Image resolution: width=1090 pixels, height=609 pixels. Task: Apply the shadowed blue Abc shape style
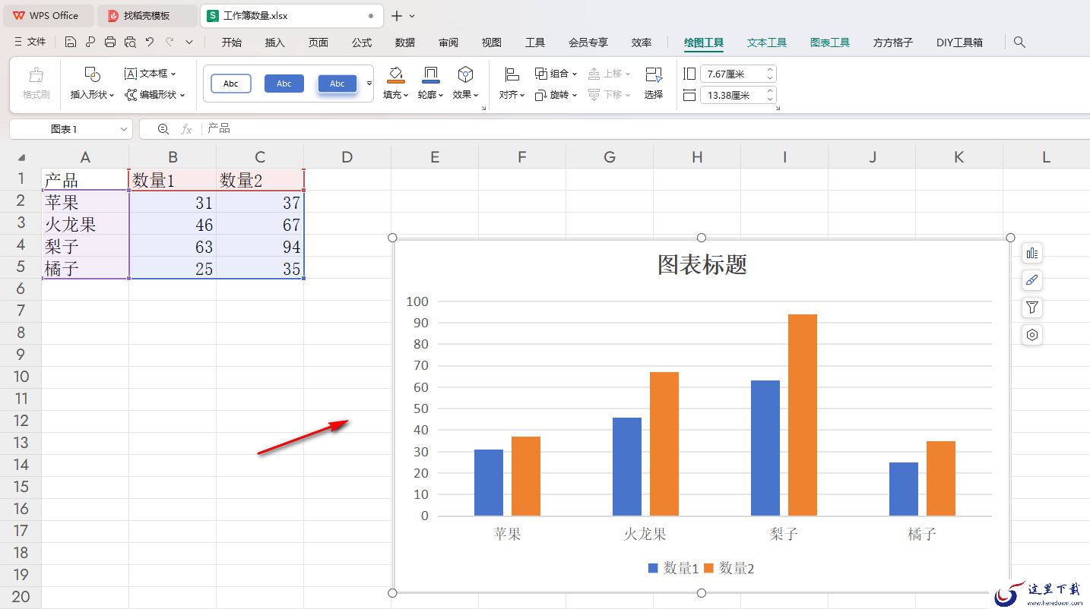point(337,84)
